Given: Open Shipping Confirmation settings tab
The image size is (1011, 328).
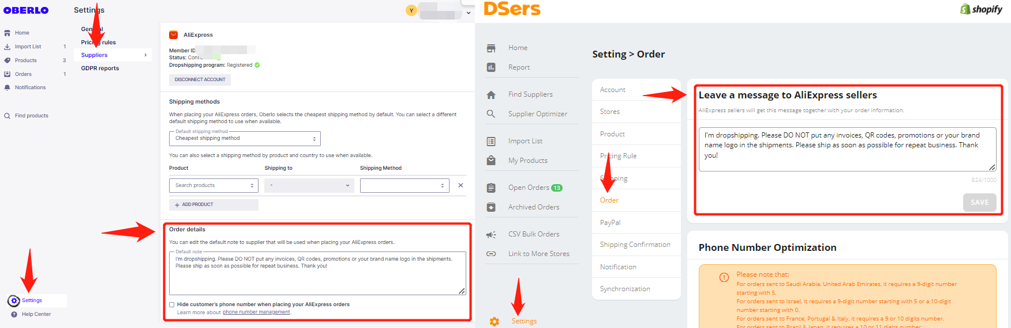Looking at the screenshot, I should (x=636, y=245).
